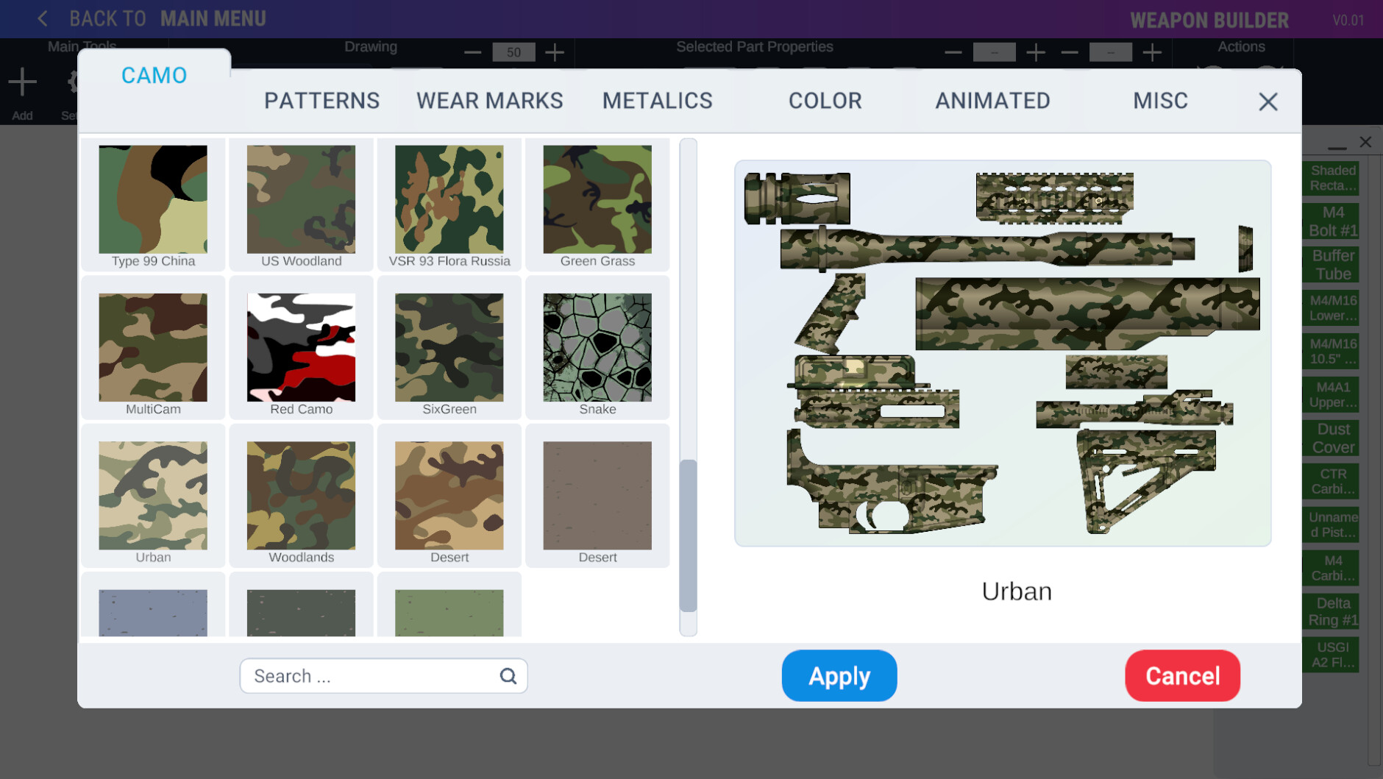
Task: Click the Apply button
Action: pyautogui.click(x=839, y=675)
